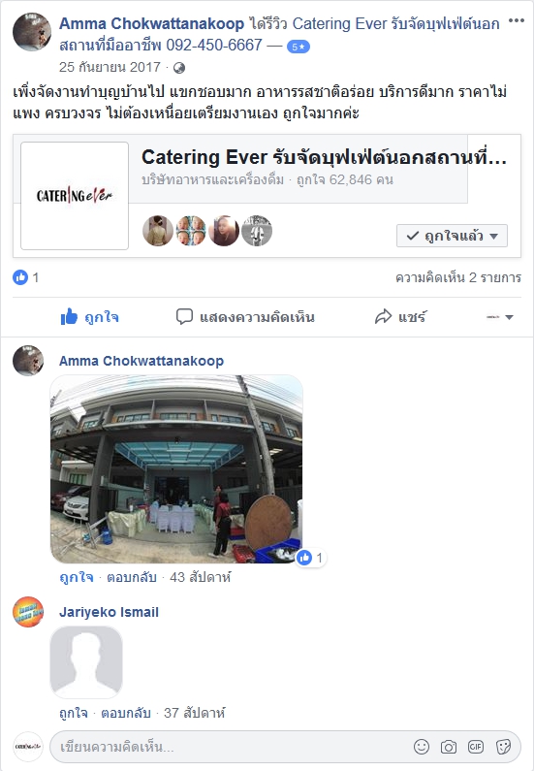The image size is (534, 771).
Task: Expand the ถูกใจแล้ว liked dropdown
Action: [x=452, y=236]
